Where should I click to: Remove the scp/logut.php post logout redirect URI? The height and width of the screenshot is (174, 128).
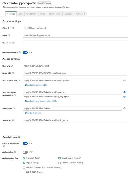pyautogui.click(x=124, y=97)
